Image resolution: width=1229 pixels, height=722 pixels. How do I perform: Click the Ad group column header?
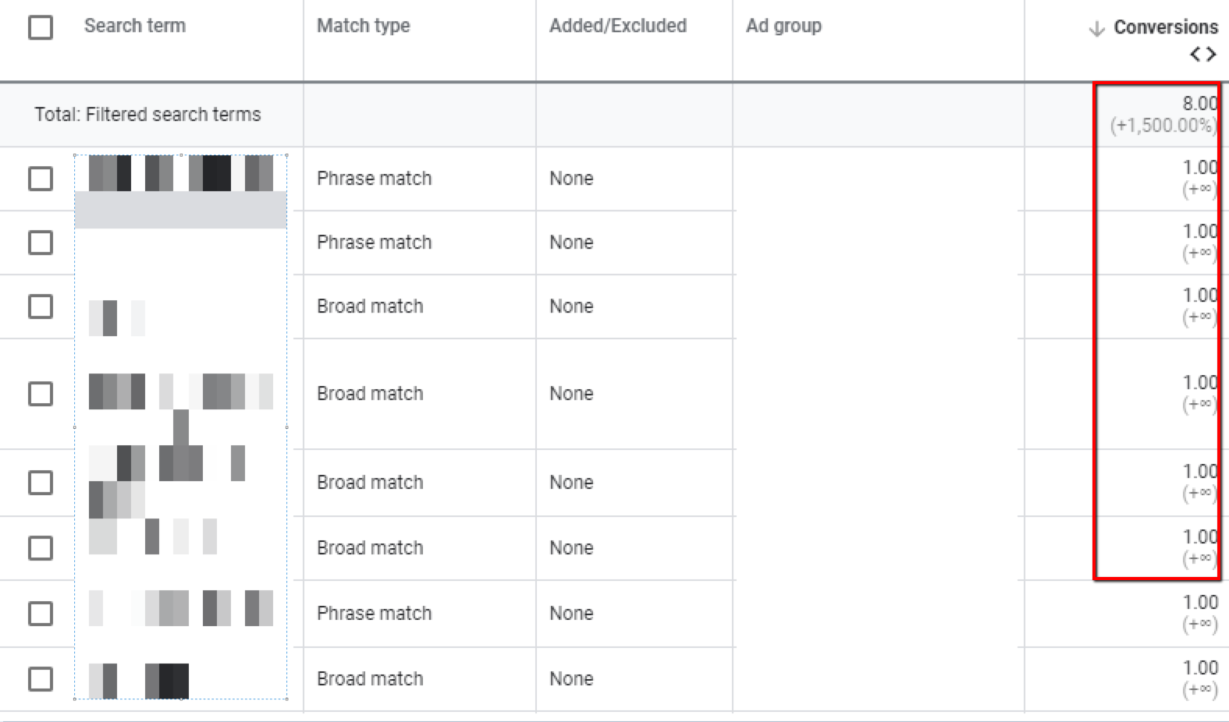(x=783, y=26)
